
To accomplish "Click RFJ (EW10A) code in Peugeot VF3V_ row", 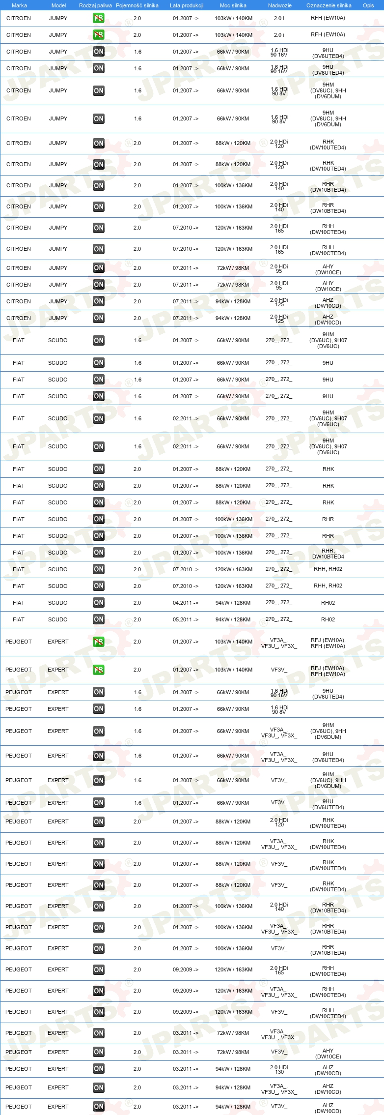I will coord(328,668).
